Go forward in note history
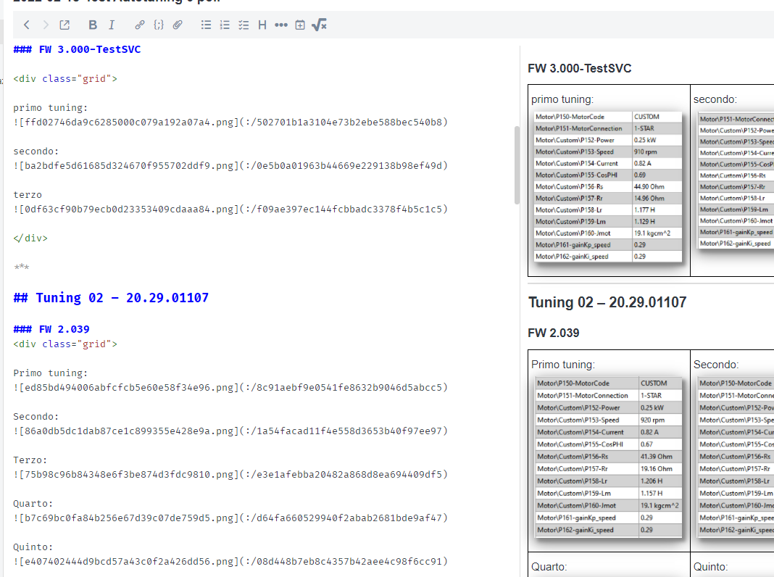This screenshot has height=577, width=774. coord(46,25)
